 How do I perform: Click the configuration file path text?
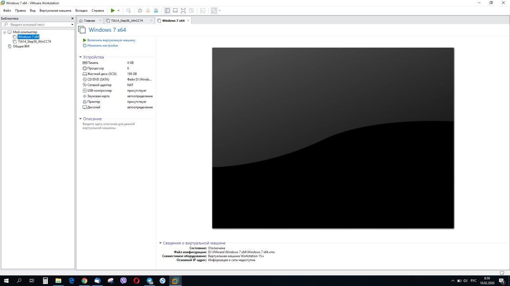click(x=241, y=252)
